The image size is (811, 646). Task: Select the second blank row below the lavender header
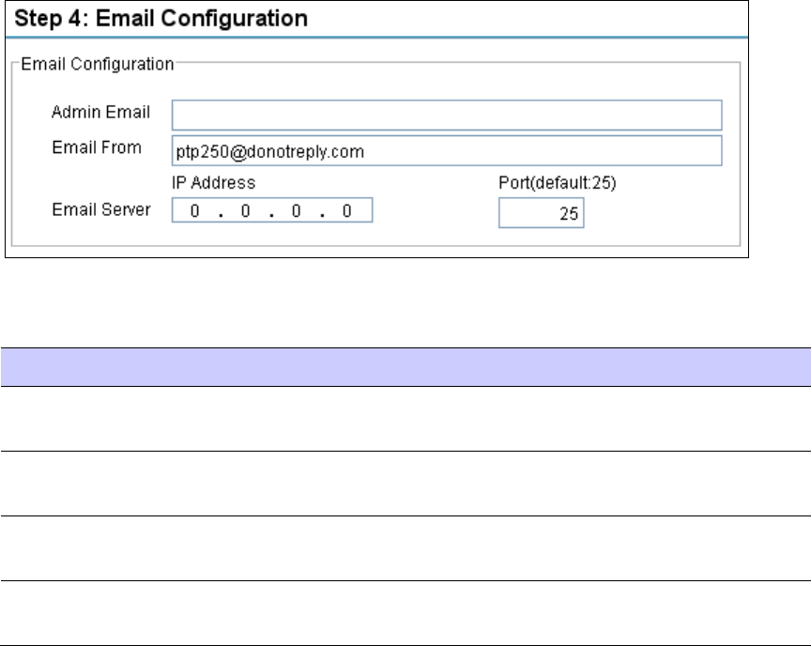405,483
